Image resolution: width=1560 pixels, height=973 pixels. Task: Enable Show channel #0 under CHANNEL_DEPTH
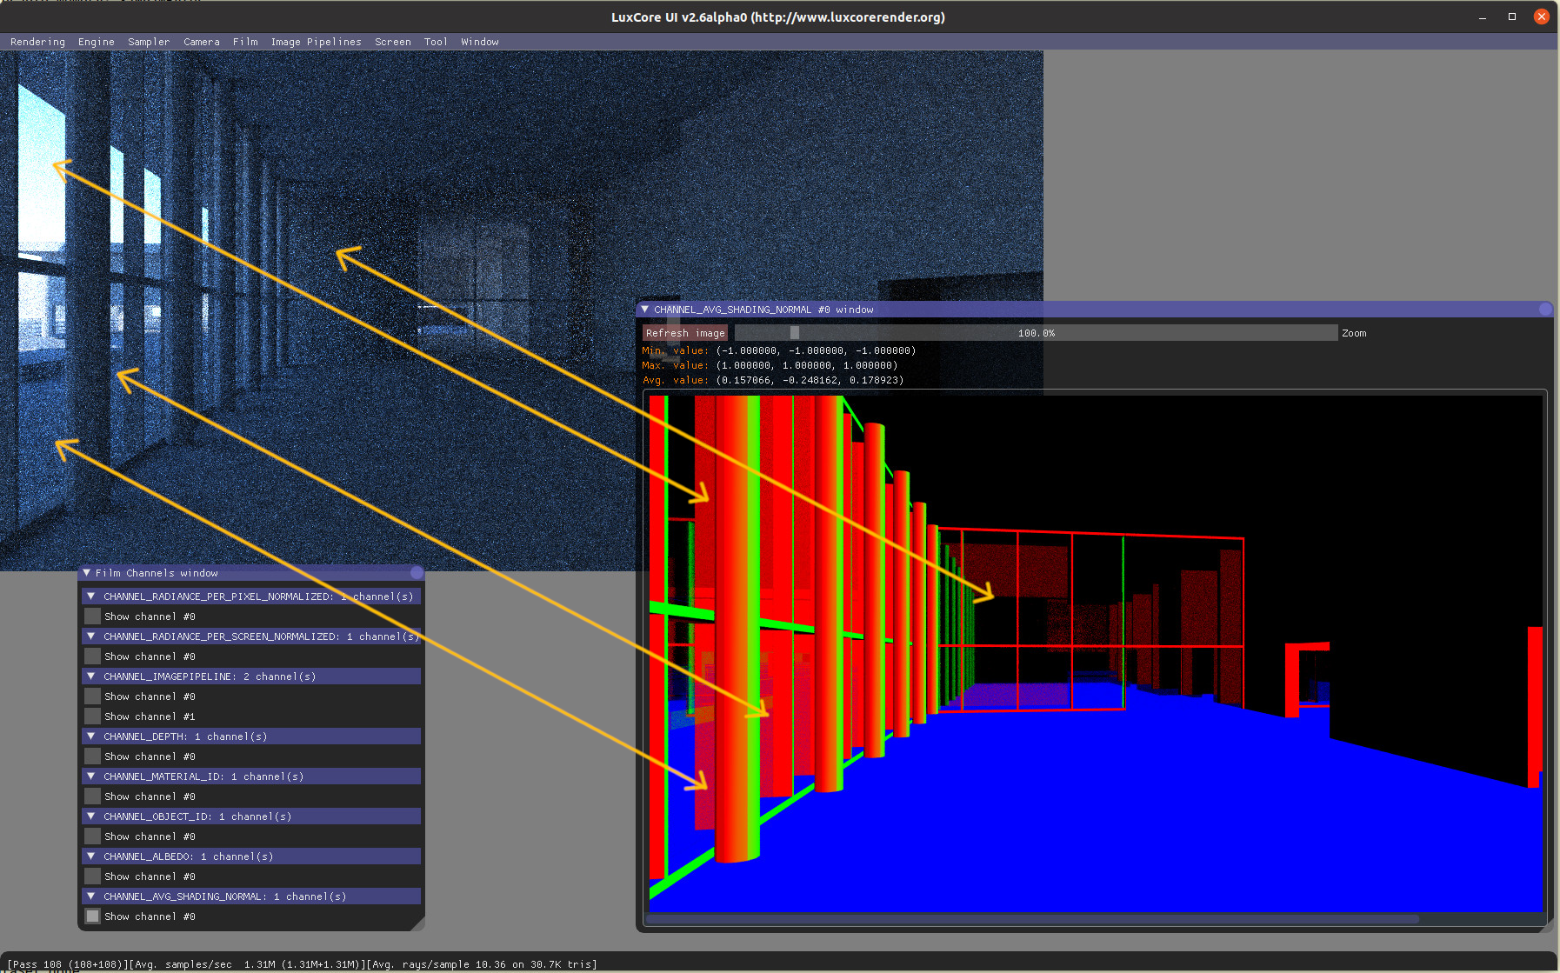(x=92, y=756)
